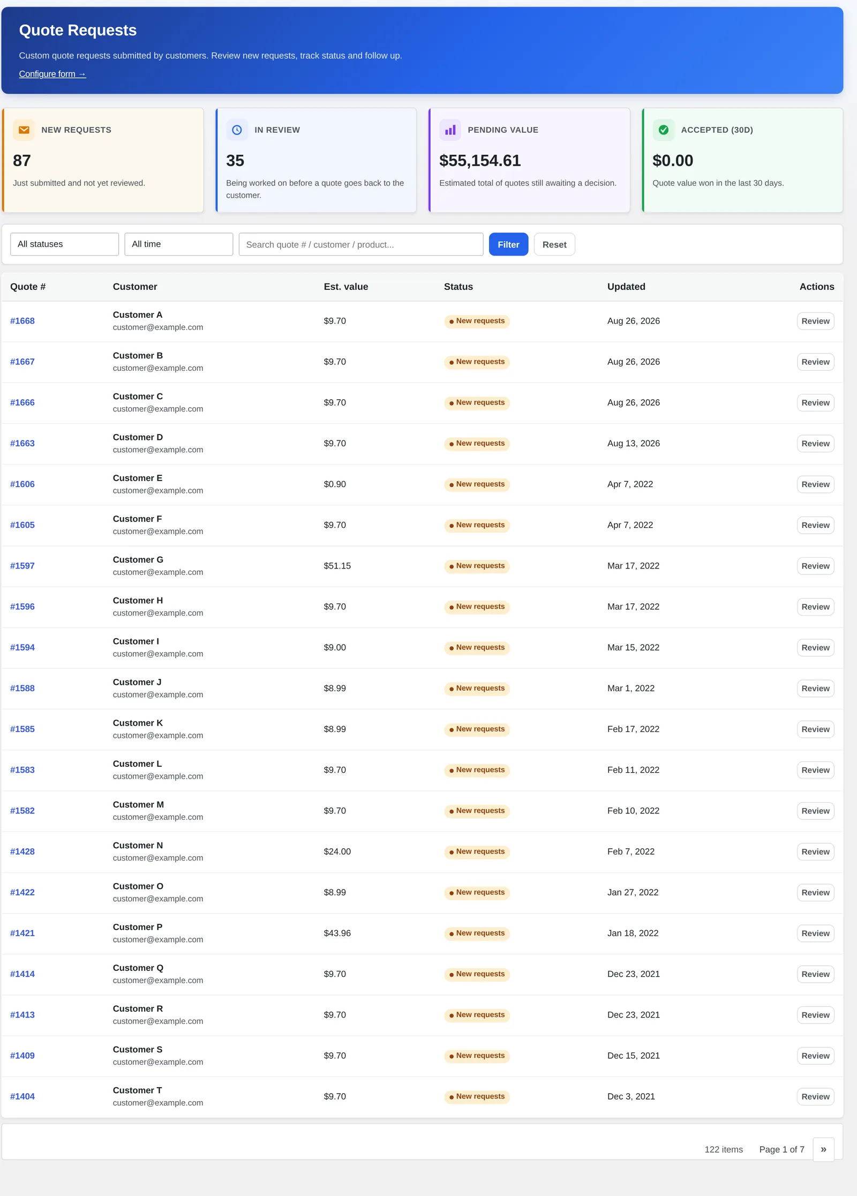Open quote #1606 link
The height and width of the screenshot is (1196, 857).
[22, 484]
